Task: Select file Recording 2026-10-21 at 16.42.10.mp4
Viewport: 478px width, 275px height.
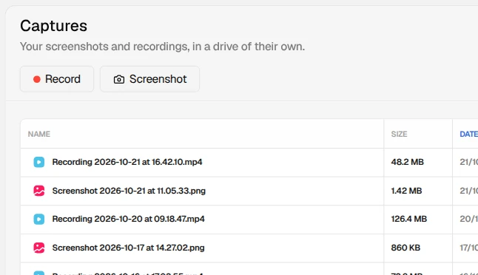Action: coord(127,162)
